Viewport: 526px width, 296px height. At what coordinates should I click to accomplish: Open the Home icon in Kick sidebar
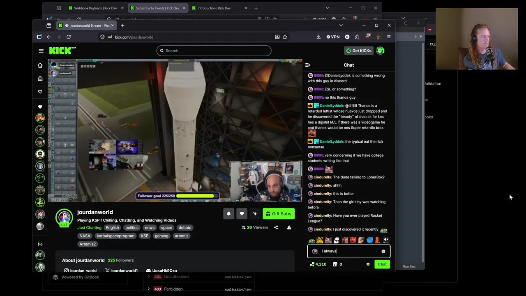tap(40, 65)
